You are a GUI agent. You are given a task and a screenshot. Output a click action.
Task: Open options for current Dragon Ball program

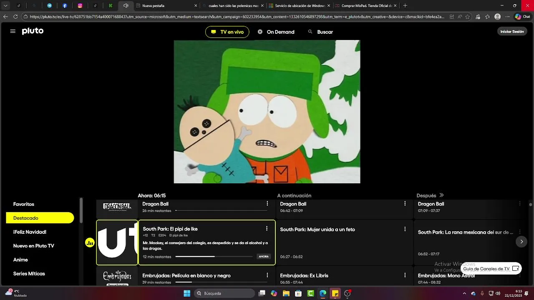[x=267, y=204]
